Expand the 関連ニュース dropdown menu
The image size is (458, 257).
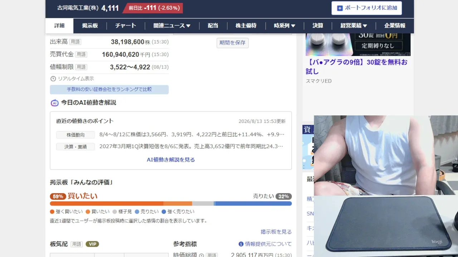click(172, 26)
